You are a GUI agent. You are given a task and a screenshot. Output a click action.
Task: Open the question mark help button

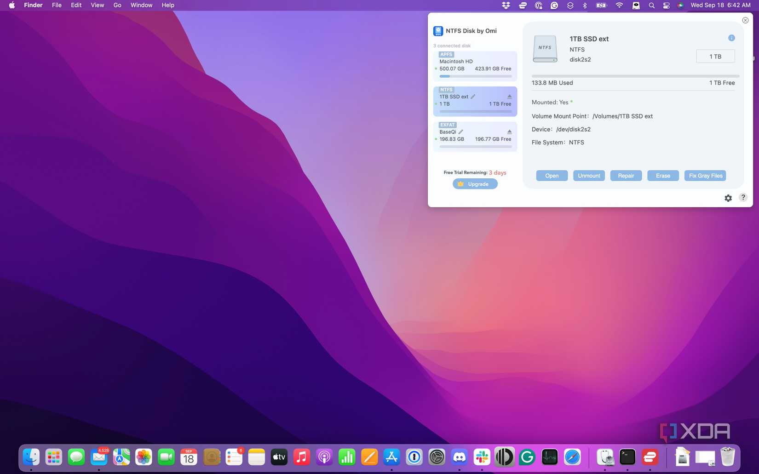click(x=743, y=197)
